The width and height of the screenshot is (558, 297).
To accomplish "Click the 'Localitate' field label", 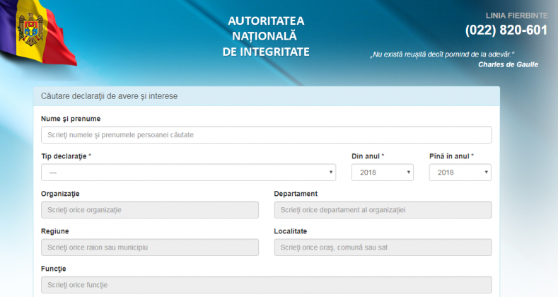I will click(x=291, y=231).
